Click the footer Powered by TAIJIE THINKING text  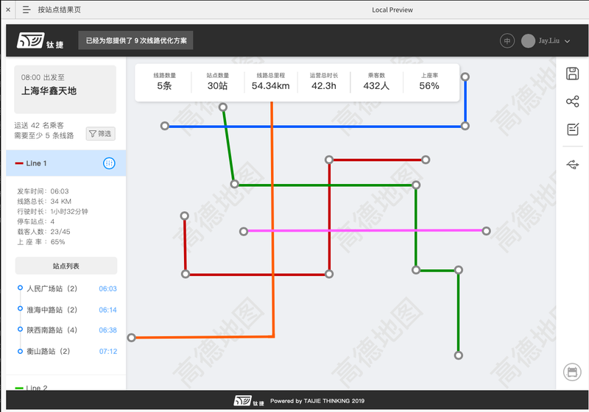317,401
